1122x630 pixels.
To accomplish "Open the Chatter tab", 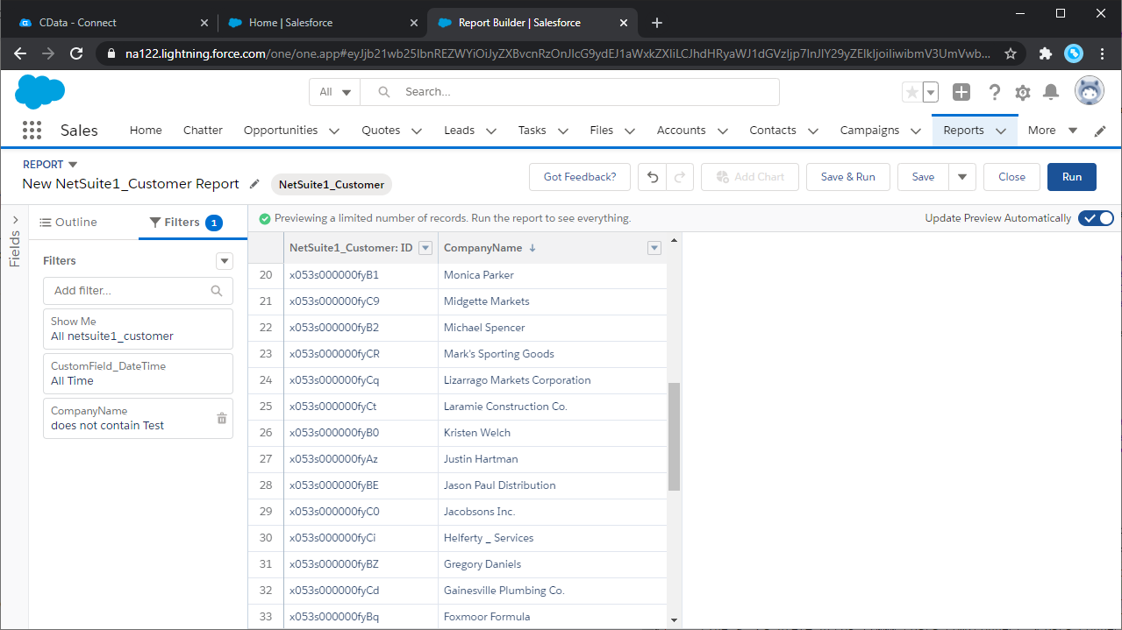I will point(203,131).
